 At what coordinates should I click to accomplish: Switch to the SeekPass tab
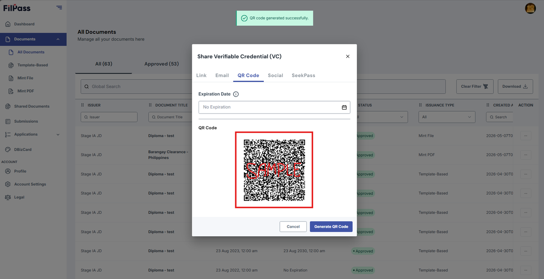[x=303, y=75]
